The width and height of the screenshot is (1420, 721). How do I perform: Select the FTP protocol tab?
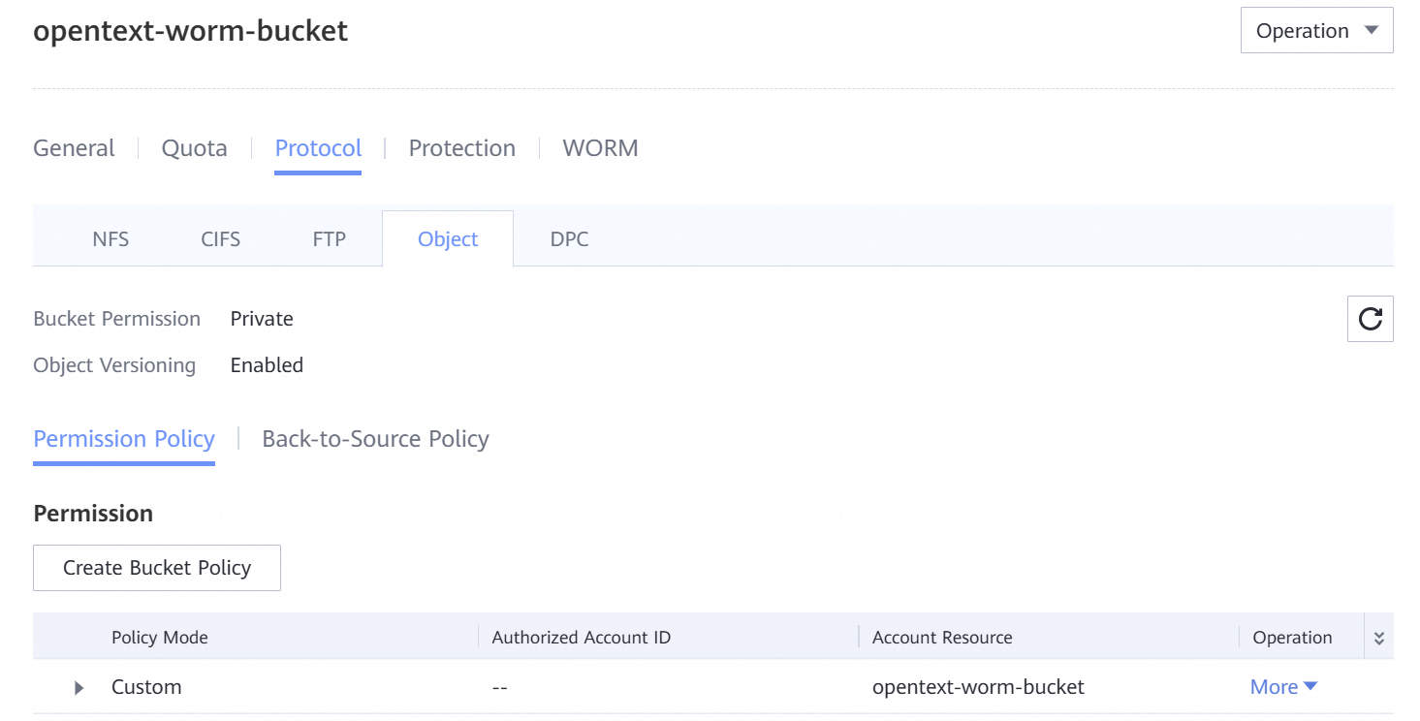pos(330,239)
